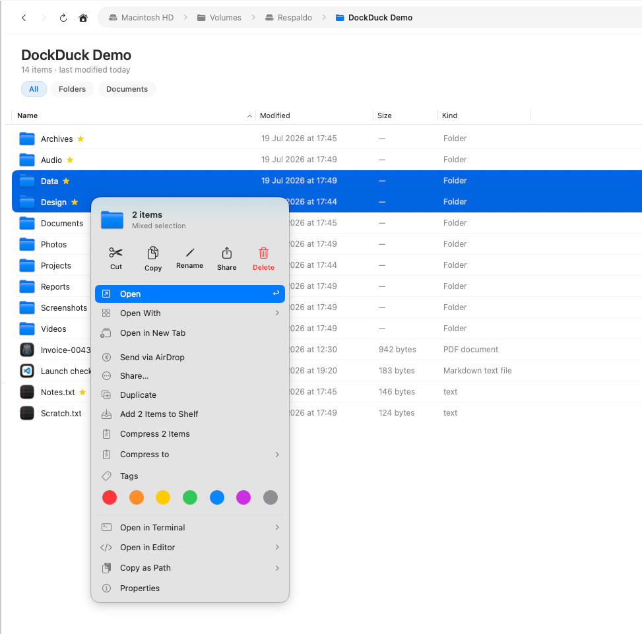Viewport: 642px width, 634px height.
Task: Apply the green tag color
Action: point(190,497)
